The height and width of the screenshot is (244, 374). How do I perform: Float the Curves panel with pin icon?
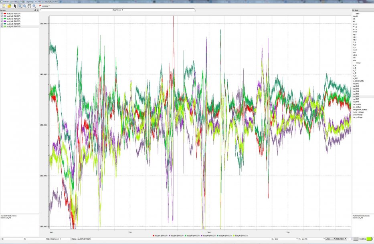35,10
